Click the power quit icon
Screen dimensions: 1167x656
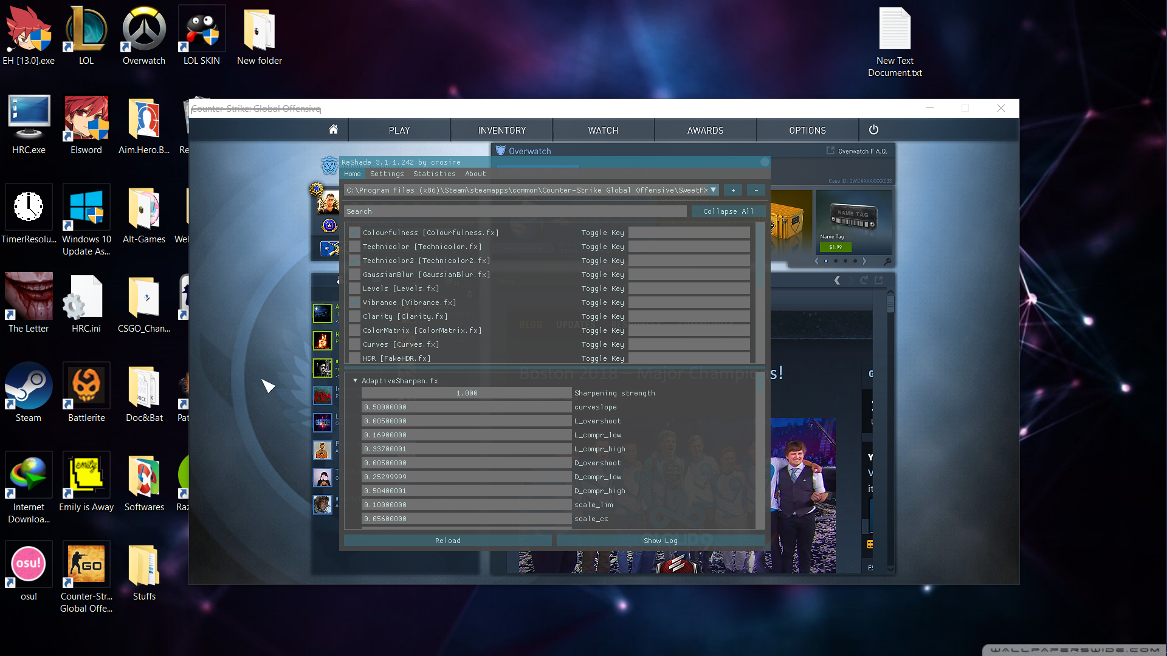873,129
